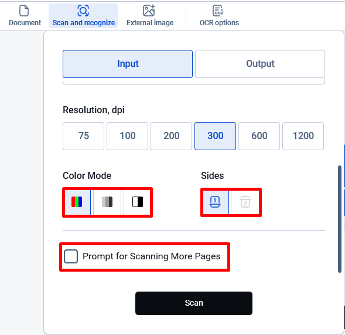Click the panel's vertical scrollbar
The image size is (345, 335).
pos(340,219)
